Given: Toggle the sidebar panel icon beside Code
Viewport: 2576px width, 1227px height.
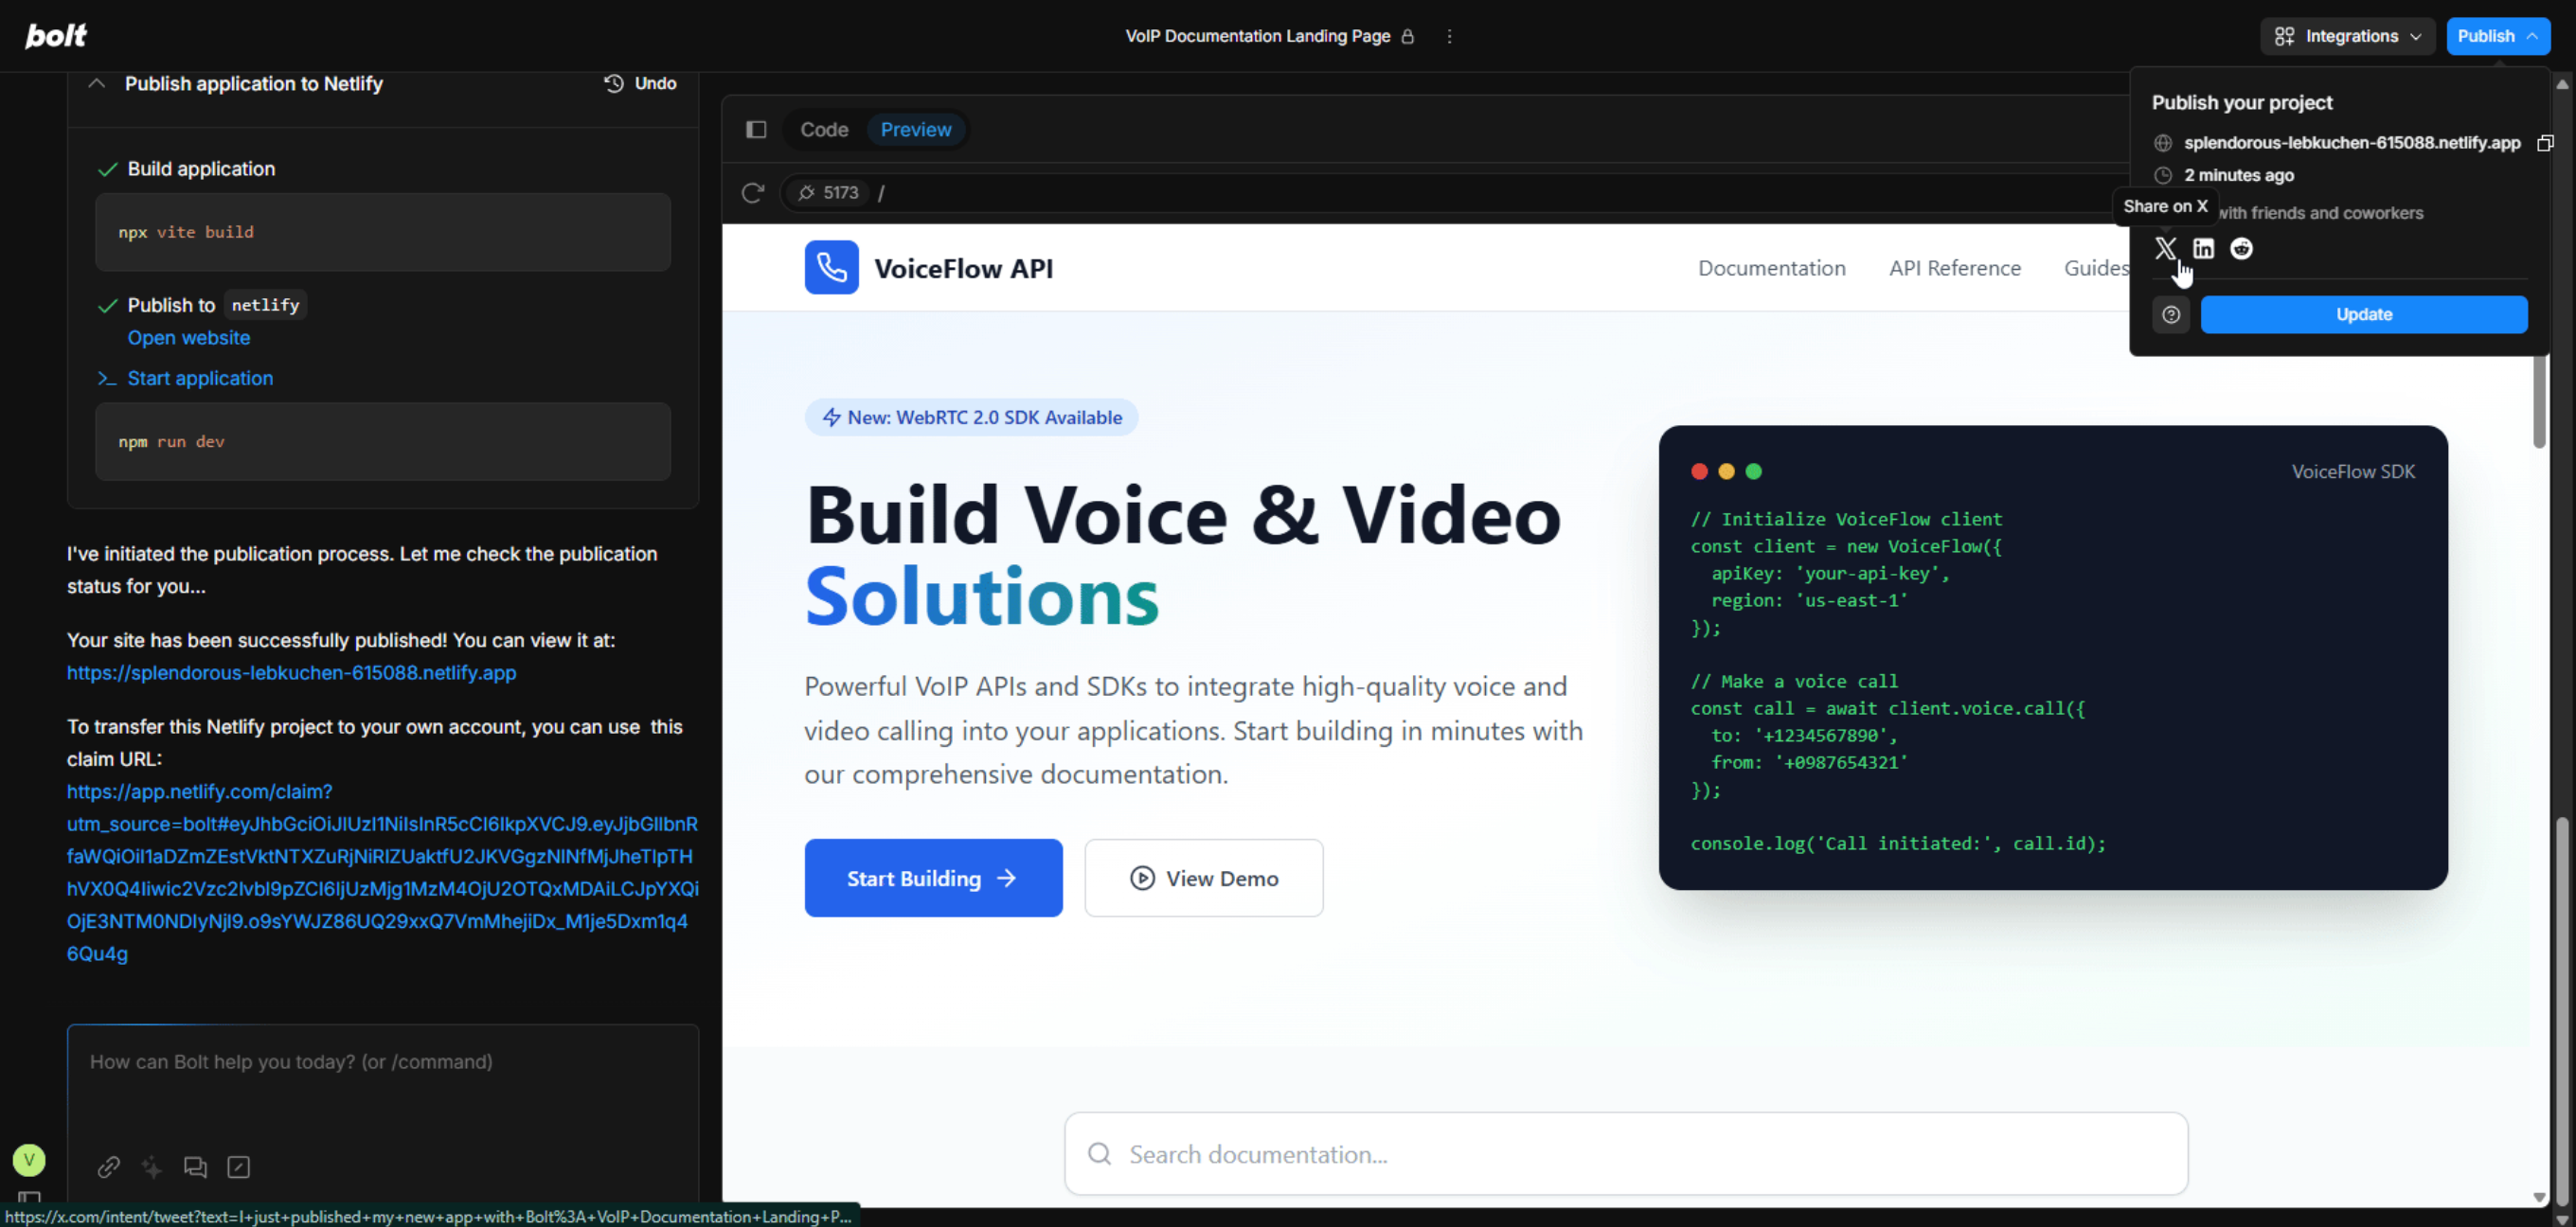Looking at the screenshot, I should (x=756, y=129).
